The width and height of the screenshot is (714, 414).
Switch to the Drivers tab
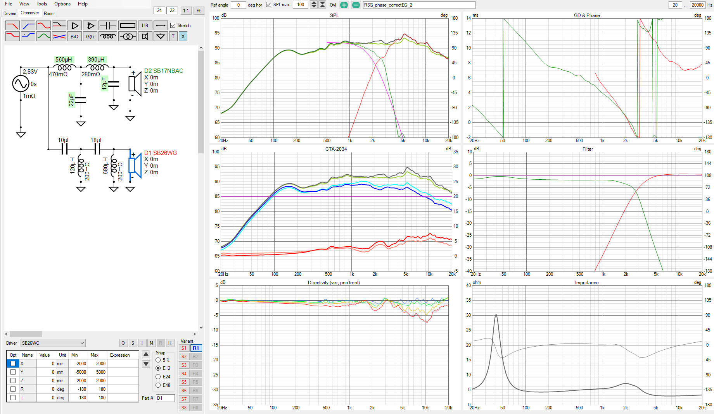point(10,14)
